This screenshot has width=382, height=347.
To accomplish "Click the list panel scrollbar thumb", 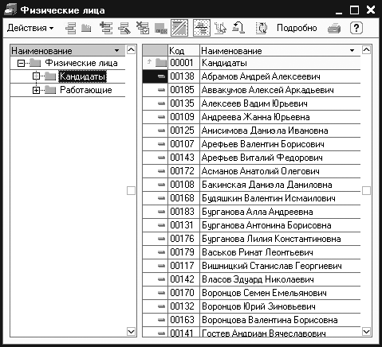I will click(366, 190).
